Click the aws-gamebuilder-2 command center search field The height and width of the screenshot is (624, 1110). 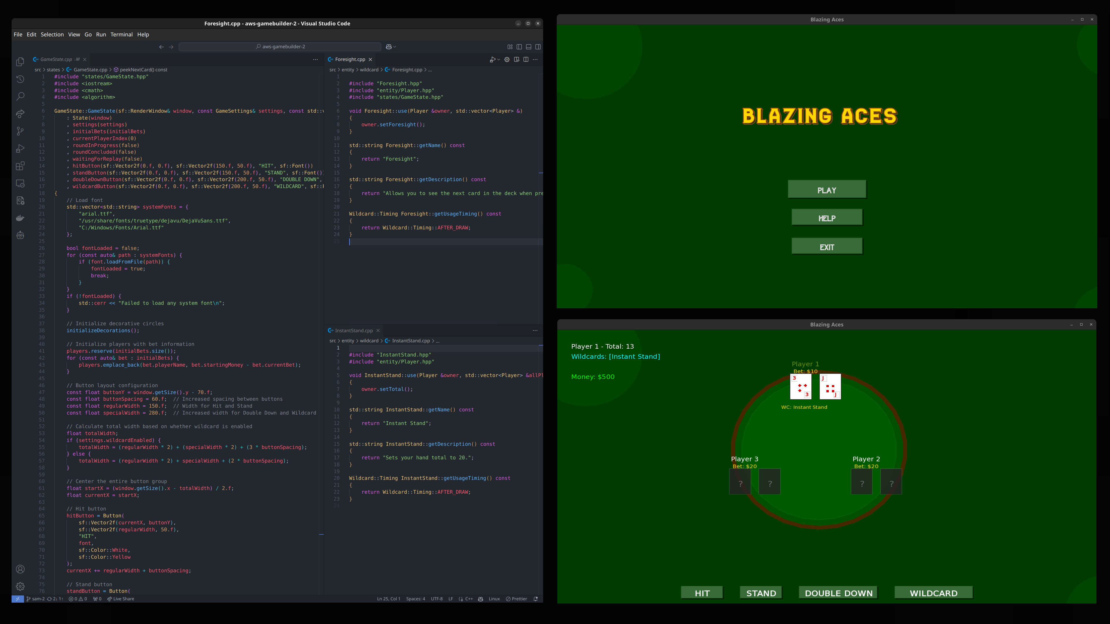coord(279,47)
